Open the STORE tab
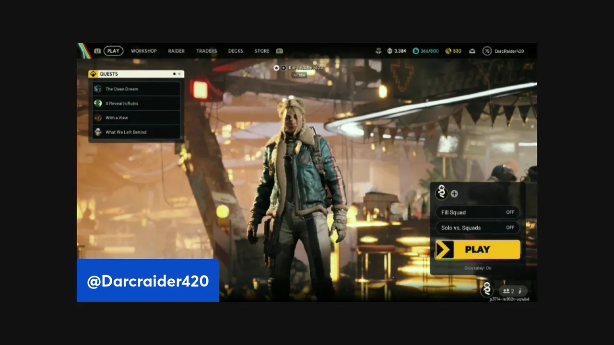Screen dimensions: 614x345 [262, 51]
